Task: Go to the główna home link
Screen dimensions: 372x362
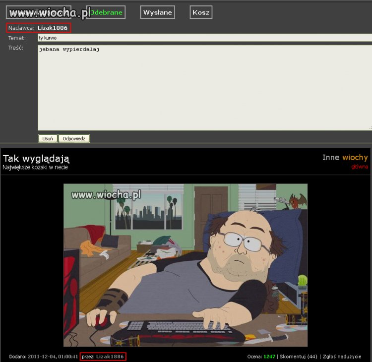Action: coord(360,167)
